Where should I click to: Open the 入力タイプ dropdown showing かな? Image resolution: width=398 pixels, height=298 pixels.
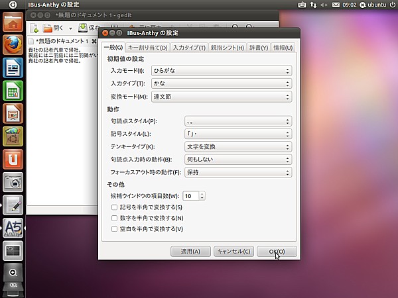pos(222,83)
